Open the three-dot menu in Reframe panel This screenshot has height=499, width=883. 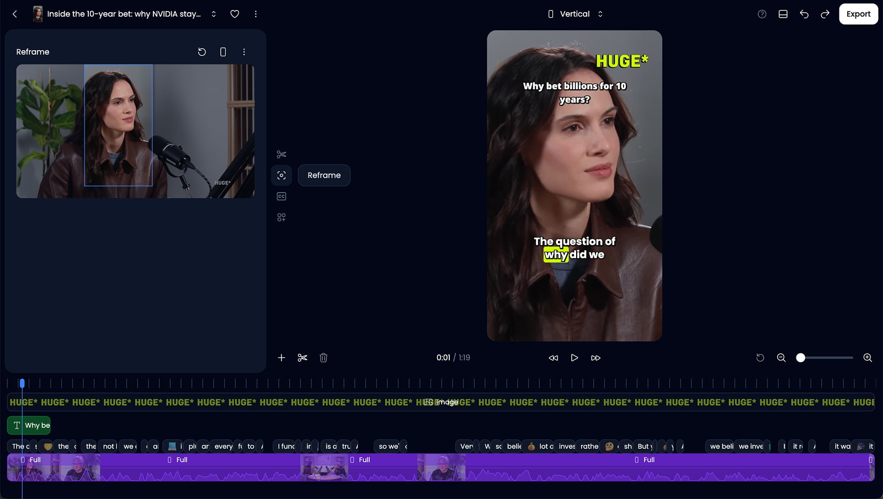click(244, 51)
